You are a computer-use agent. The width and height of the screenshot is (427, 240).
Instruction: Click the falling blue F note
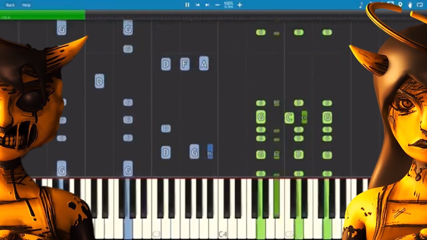point(185,64)
